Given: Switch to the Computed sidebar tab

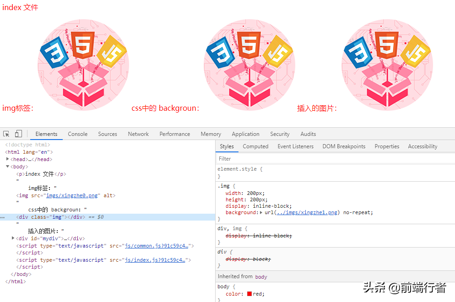Looking at the screenshot, I should [x=255, y=146].
